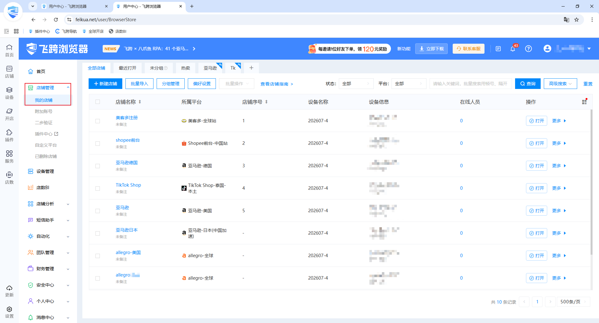Open the 店数BI bookmark

(x=118, y=31)
